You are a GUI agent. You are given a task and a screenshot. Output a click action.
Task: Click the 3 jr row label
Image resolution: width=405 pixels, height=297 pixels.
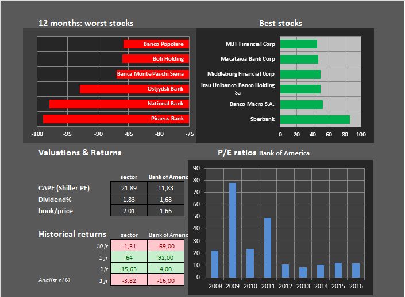[x=103, y=269]
